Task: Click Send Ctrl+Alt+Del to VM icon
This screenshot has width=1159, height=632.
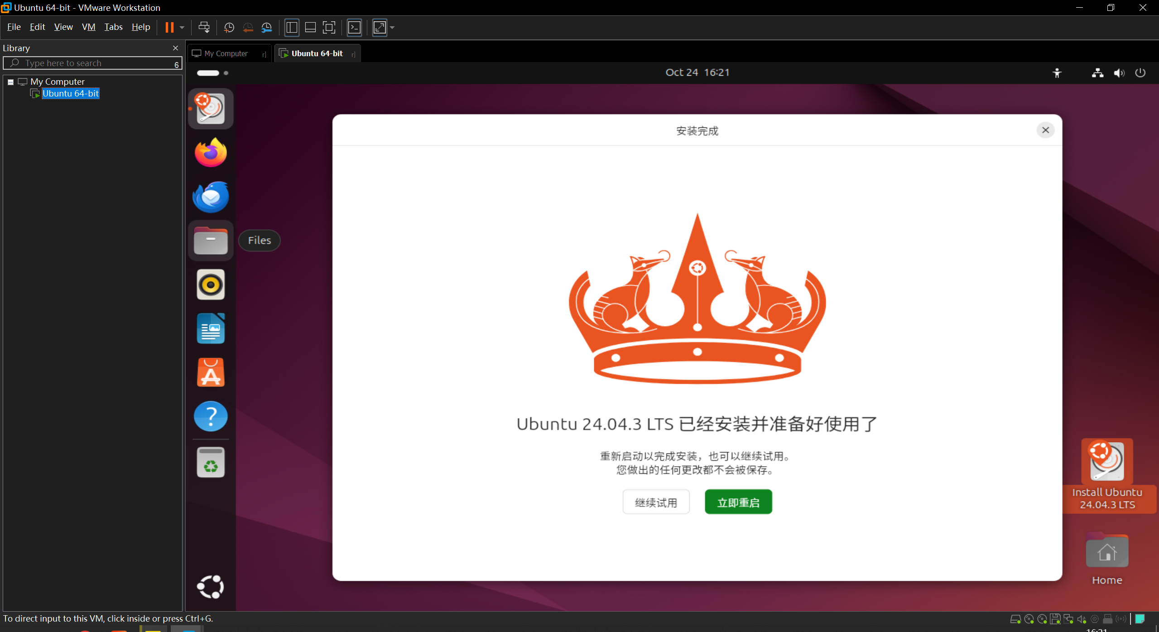Action: tap(204, 28)
